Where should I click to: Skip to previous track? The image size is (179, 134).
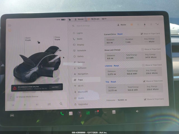[13, 105]
